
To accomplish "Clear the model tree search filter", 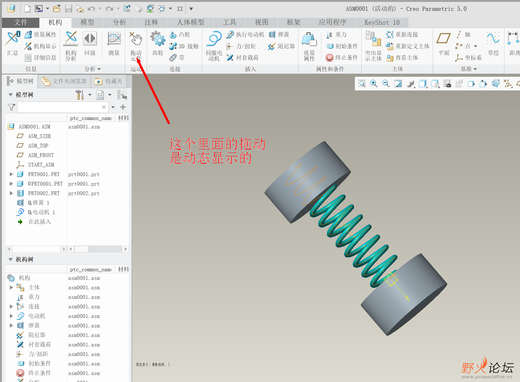I will pyautogui.click(x=104, y=107).
